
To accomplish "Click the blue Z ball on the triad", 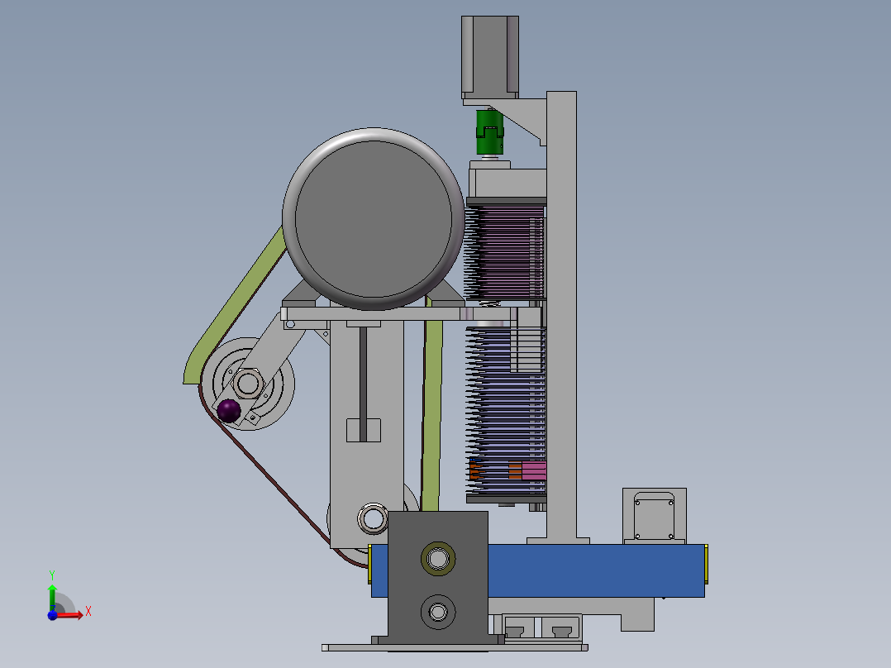I will click(x=52, y=616).
